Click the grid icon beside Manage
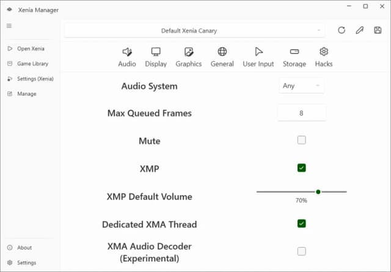The height and width of the screenshot is (272, 391). (x=10, y=94)
